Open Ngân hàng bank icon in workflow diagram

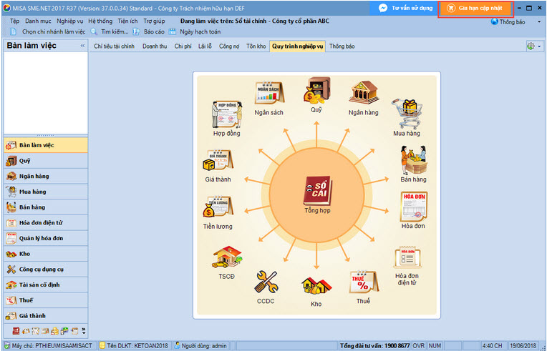coord(364,94)
